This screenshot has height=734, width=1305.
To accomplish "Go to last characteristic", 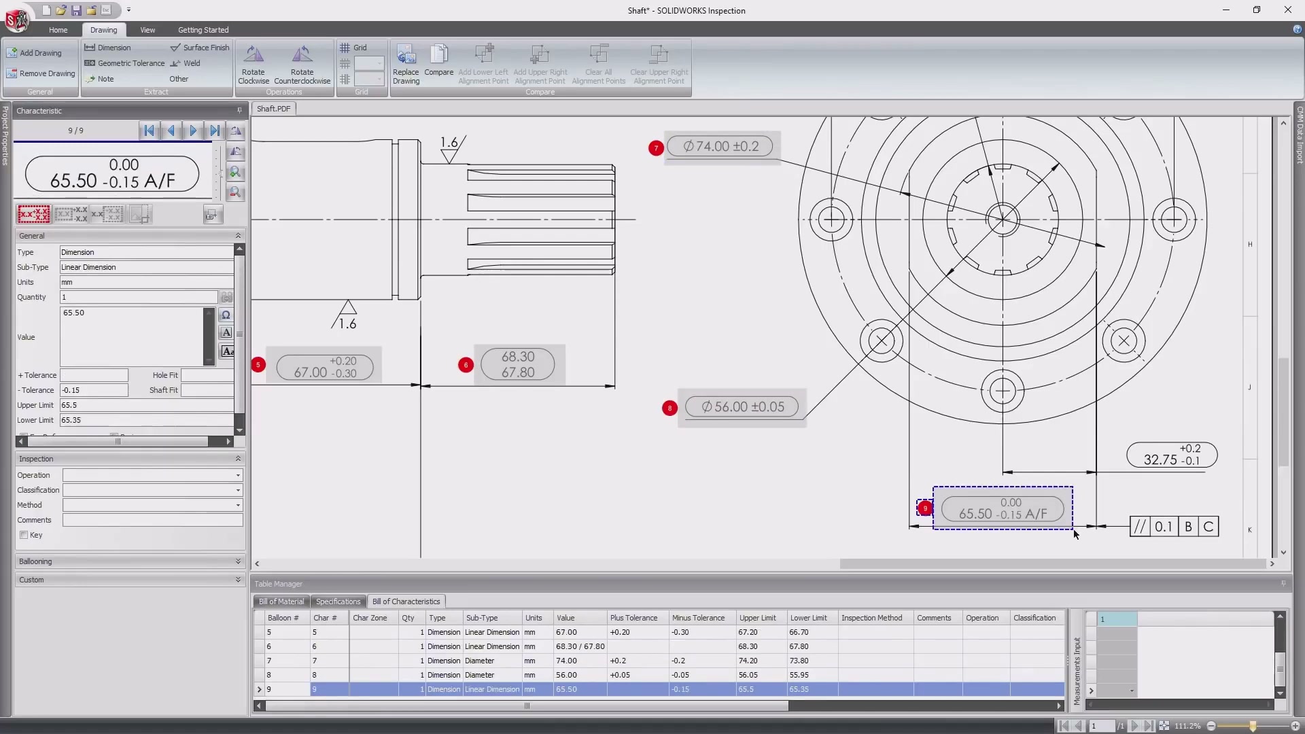I will click(x=214, y=130).
